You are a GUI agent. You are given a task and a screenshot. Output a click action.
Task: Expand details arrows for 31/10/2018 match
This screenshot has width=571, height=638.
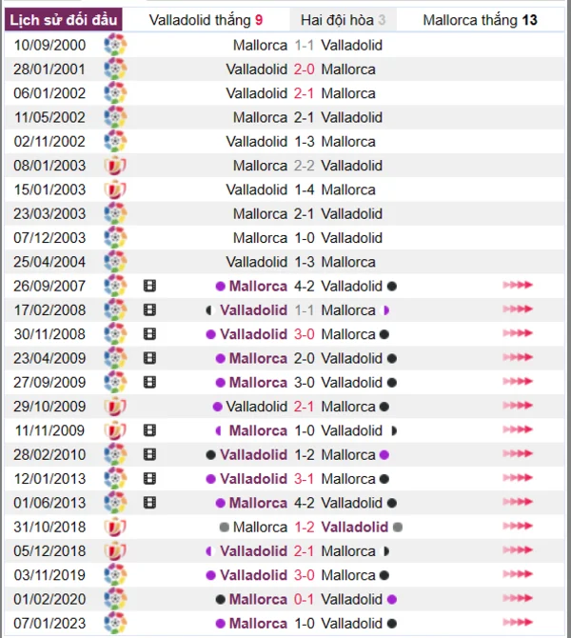point(518,526)
